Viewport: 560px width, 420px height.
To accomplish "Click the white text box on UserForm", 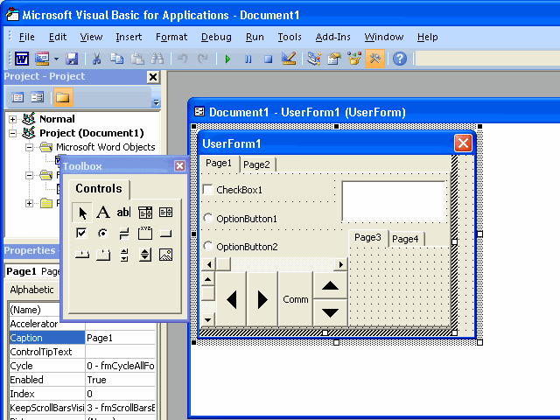I will pyautogui.click(x=394, y=201).
